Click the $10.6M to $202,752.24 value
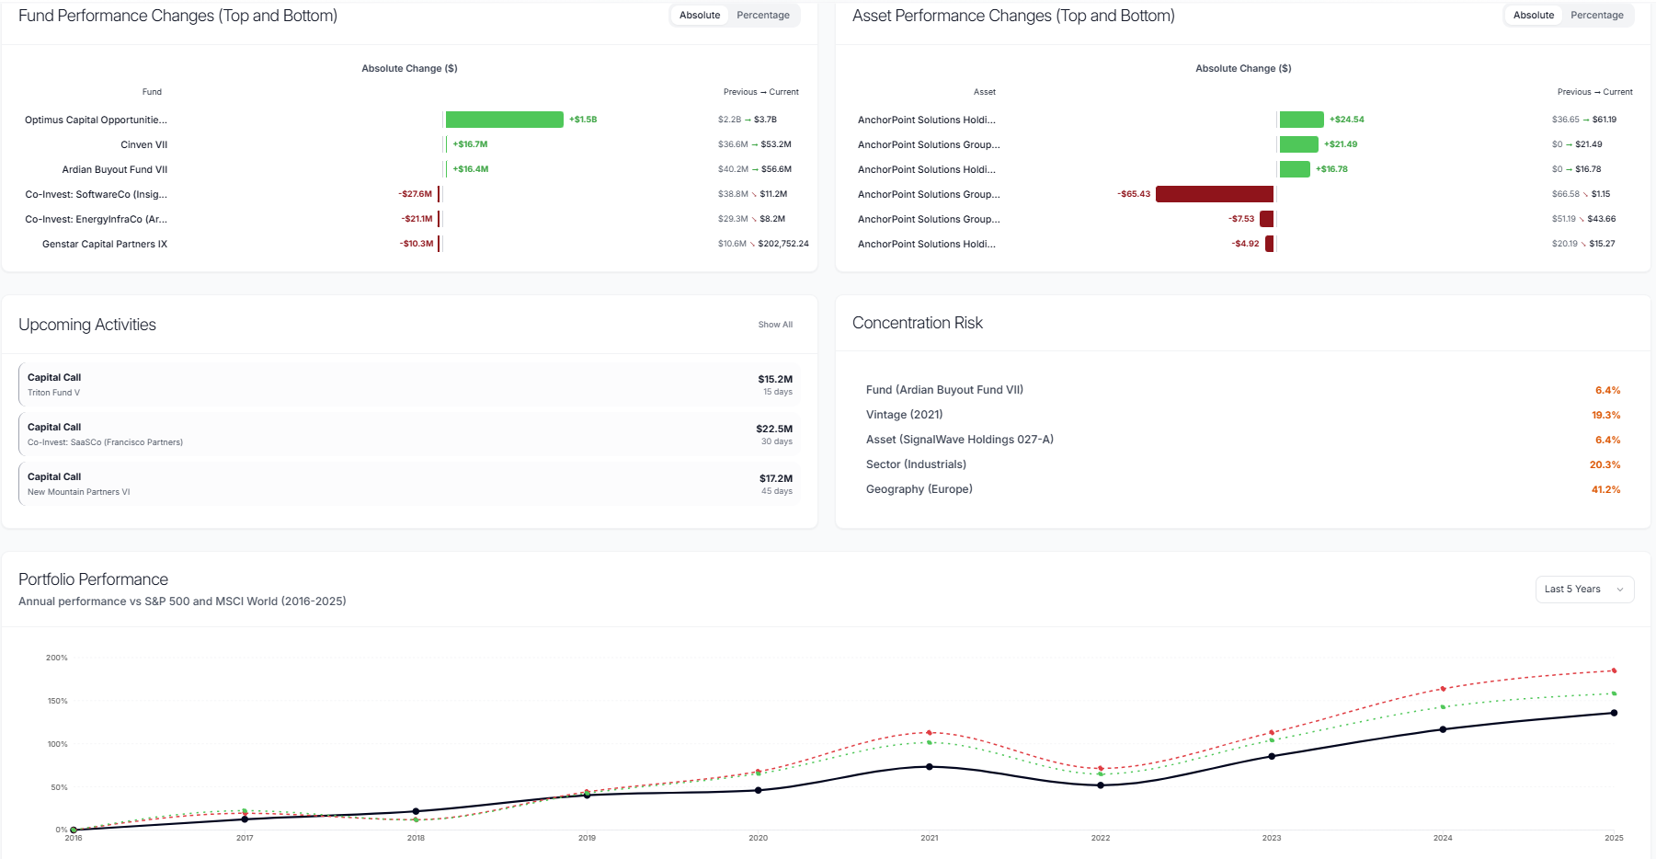This screenshot has height=859, width=1656. 763,244
